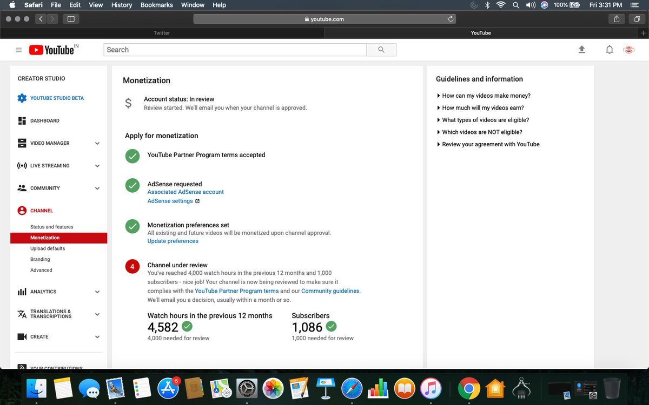Show all tabs overview button
This screenshot has width=649, height=405.
coord(637,19)
